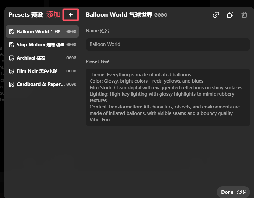This screenshot has height=198, width=254.
Task: Click the Film Noir preset list icon
Action: 12,71
